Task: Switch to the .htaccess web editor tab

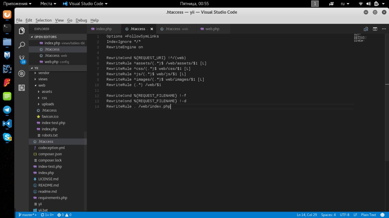Action: pos(176,29)
